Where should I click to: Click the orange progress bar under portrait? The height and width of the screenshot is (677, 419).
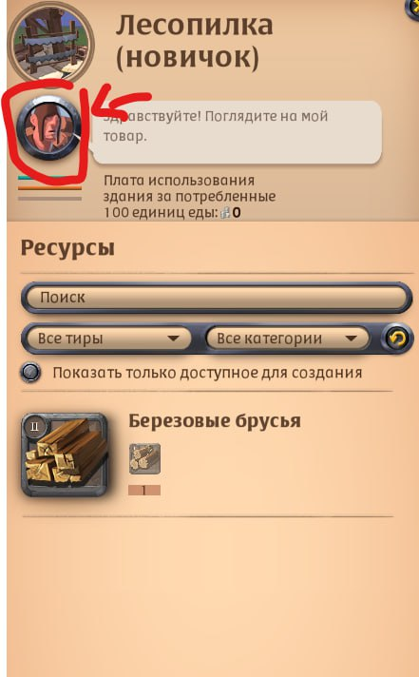click(x=49, y=188)
